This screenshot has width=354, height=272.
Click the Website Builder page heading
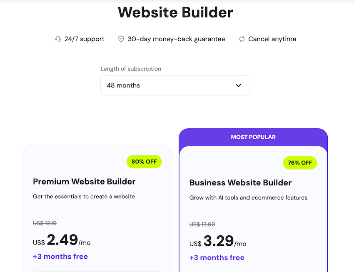pyautogui.click(x=175, y=12)
